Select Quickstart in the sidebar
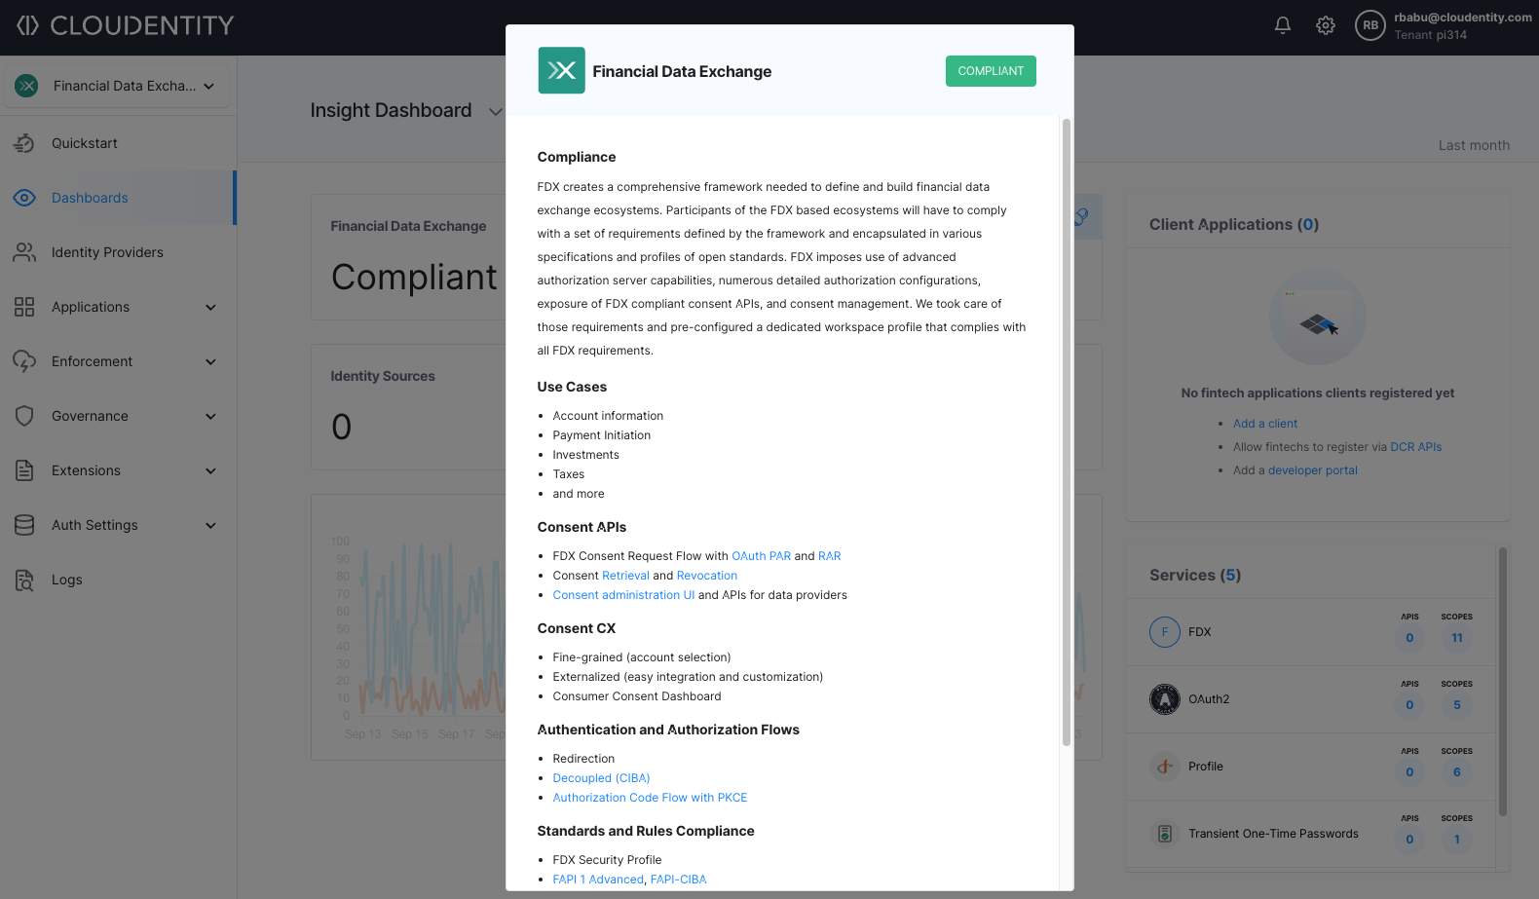This screenshot has width=1539, height=899. (117, 143)
